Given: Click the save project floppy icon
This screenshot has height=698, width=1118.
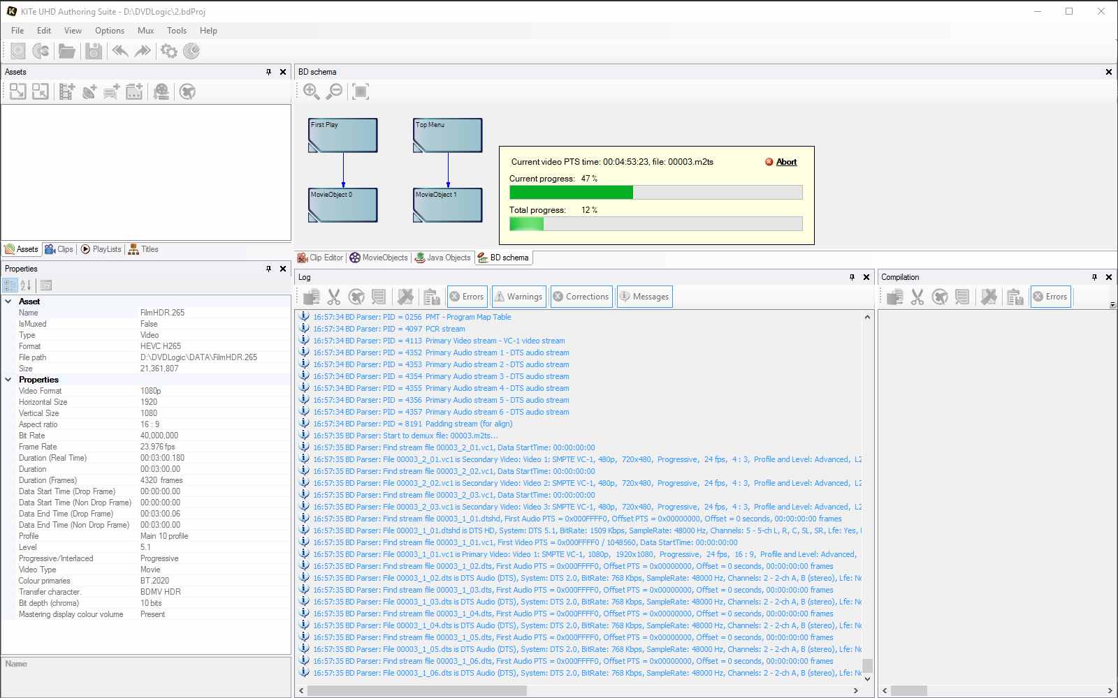Looking at the screenshot, I should coord(94,51).
